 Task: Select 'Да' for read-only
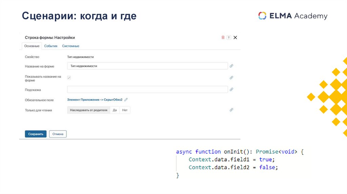(115, 110)
